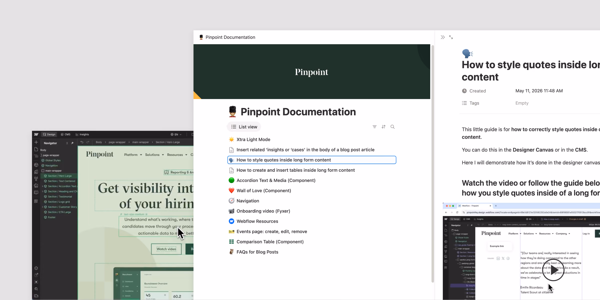Expand Section / Heading and Ch… in Navigator
The height and width of the screenshot is (300, 600).
click(42, 191)
